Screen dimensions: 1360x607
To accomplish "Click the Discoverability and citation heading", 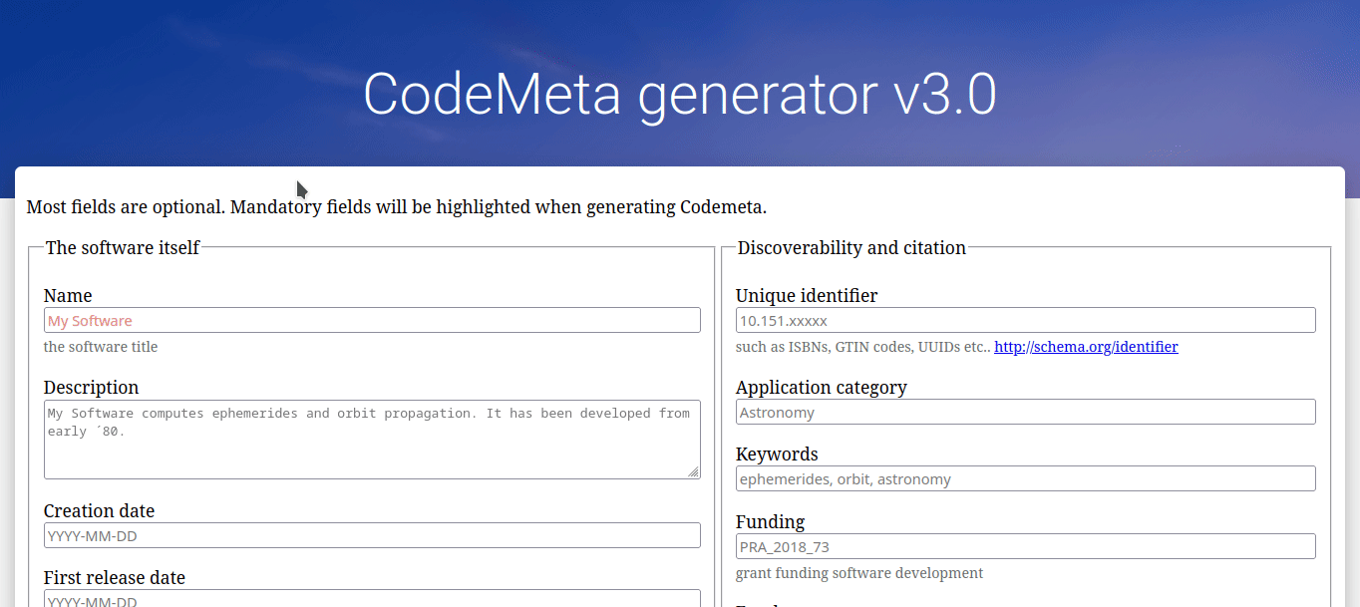I will click(x=851, y=247).
